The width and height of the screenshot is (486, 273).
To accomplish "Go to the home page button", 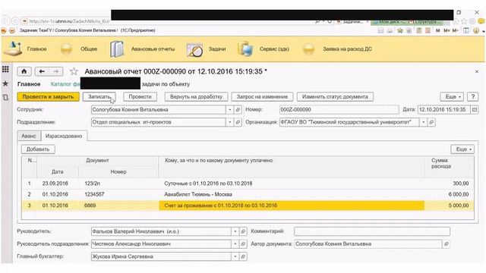I will 24,71.
